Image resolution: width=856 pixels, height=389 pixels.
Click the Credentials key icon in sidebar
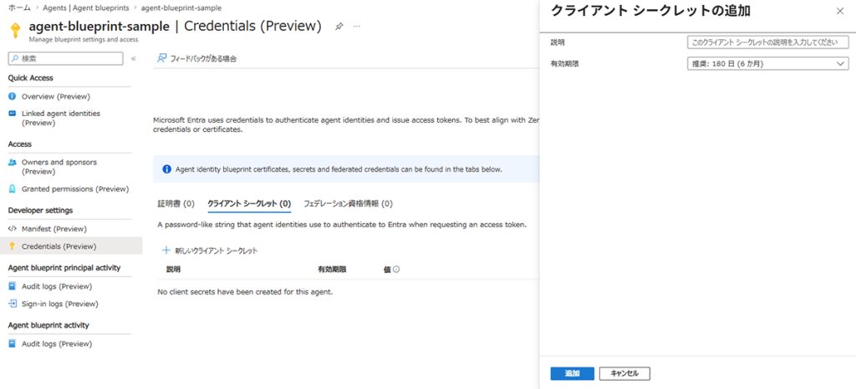(12, 246)
